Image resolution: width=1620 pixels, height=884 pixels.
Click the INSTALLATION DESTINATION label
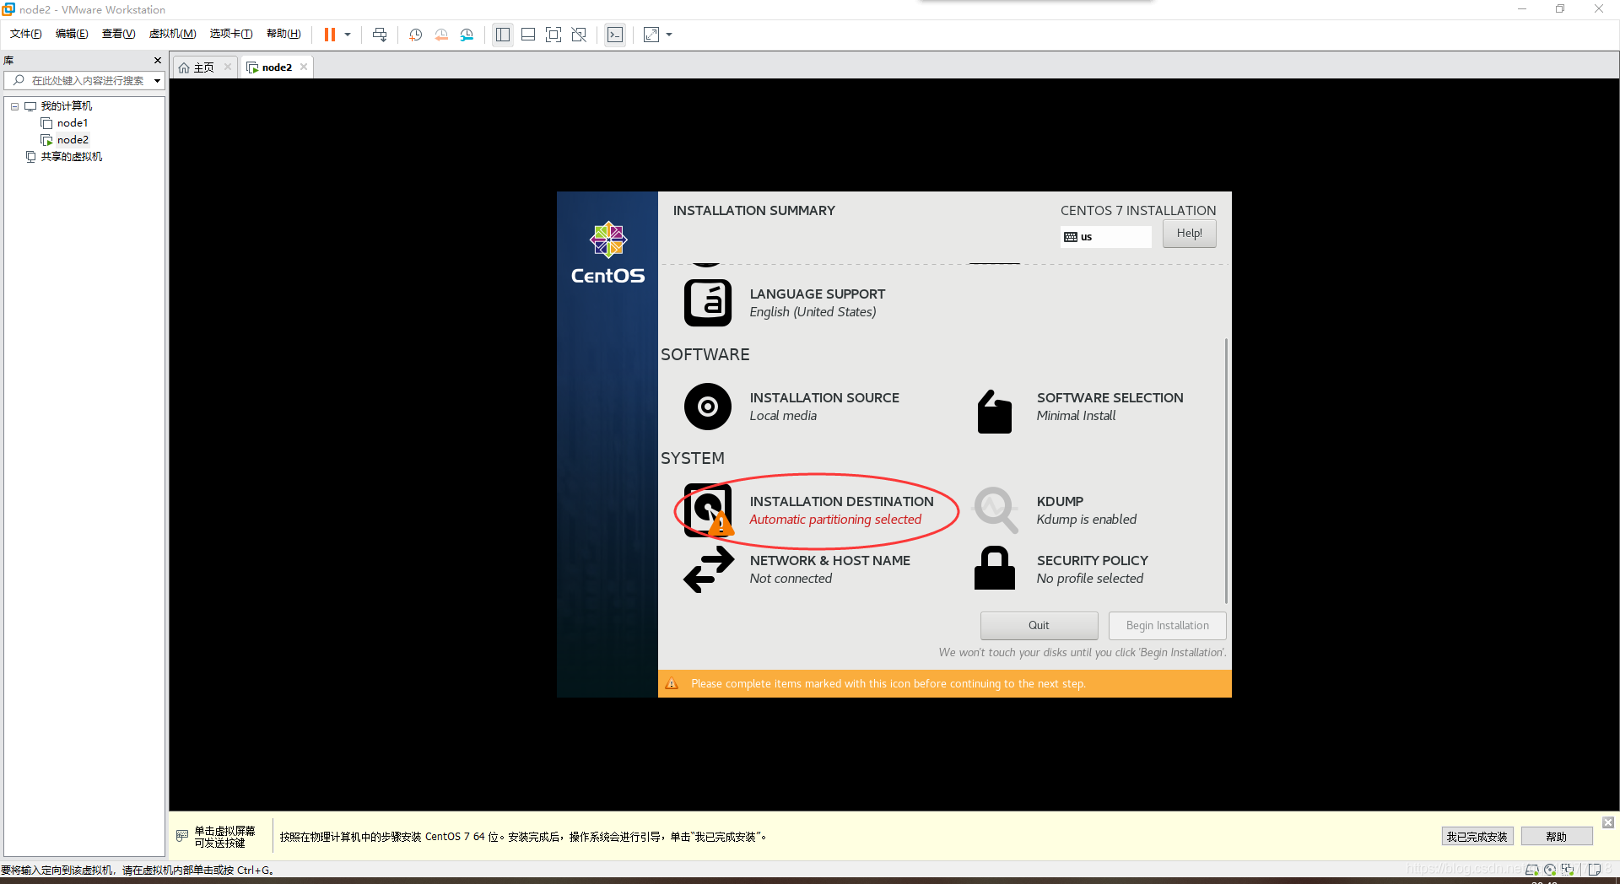842,501
